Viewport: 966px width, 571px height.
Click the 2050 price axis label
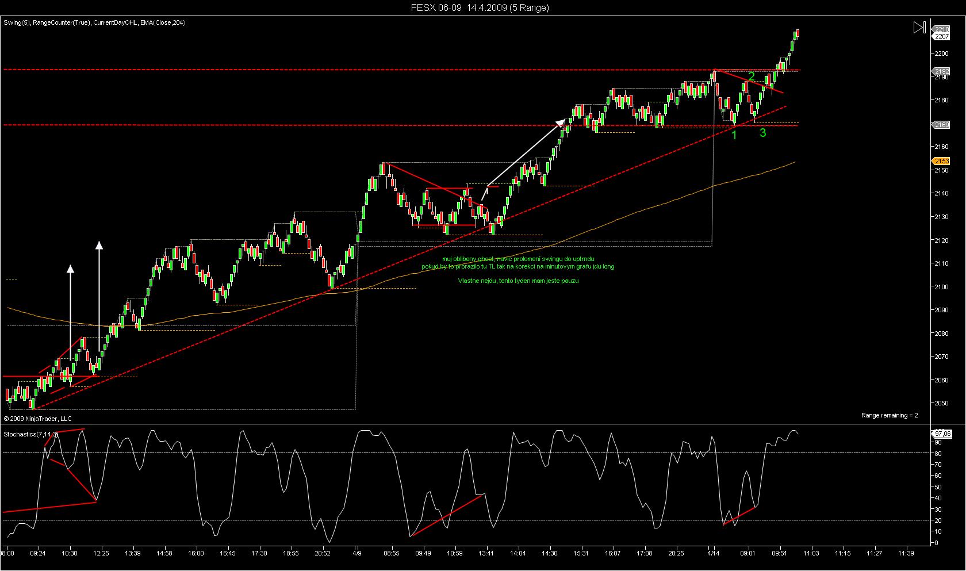(x=942, y=403)
